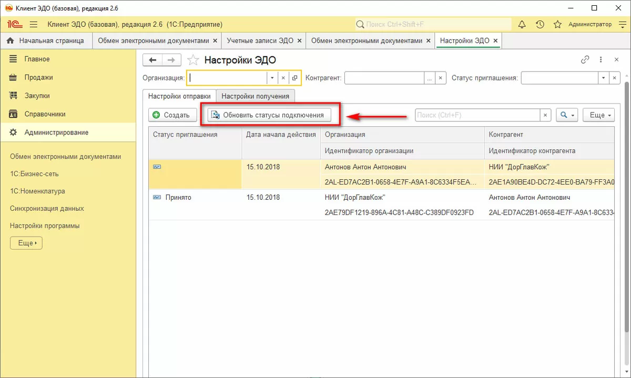Clear the Контрагент field
The height and width of the screenshot is (378, 631).
point(441,78)
